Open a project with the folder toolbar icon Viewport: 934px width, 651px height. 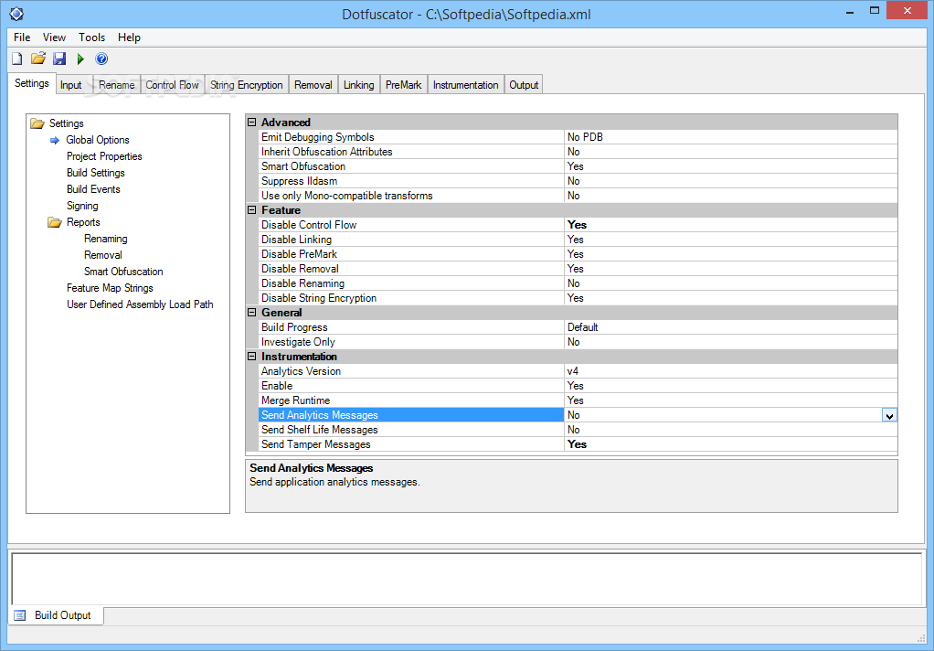click(37, 58)
